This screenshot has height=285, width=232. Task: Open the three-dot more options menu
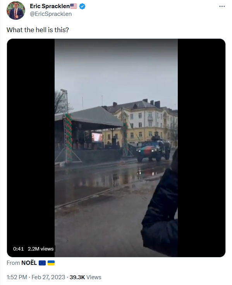[222, 6]
